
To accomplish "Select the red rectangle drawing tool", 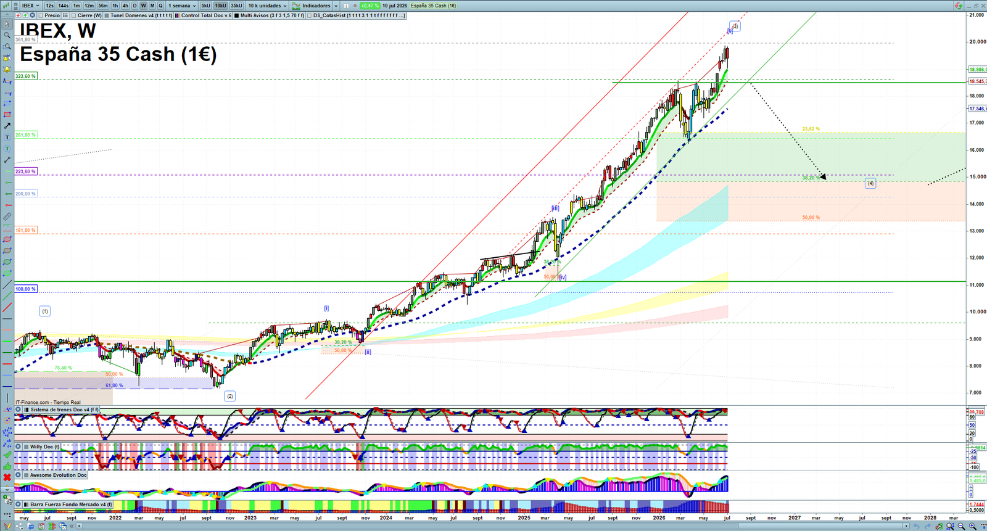I will (x=7, y=114).
